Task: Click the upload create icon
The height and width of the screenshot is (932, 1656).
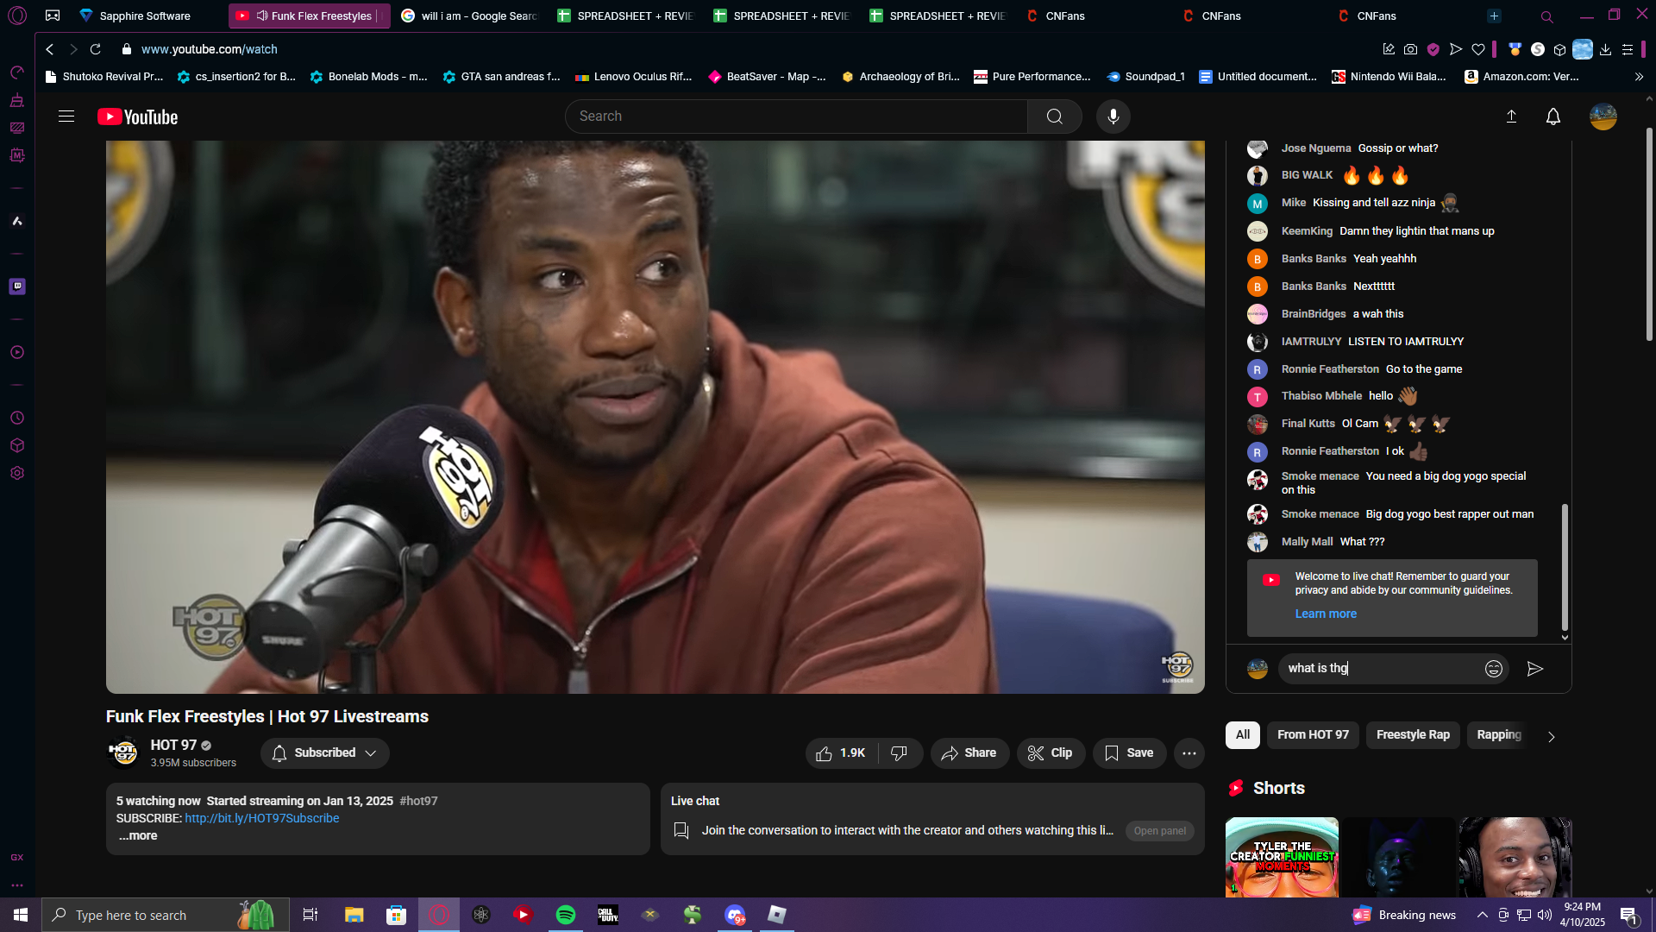Action: point(1511,116)
